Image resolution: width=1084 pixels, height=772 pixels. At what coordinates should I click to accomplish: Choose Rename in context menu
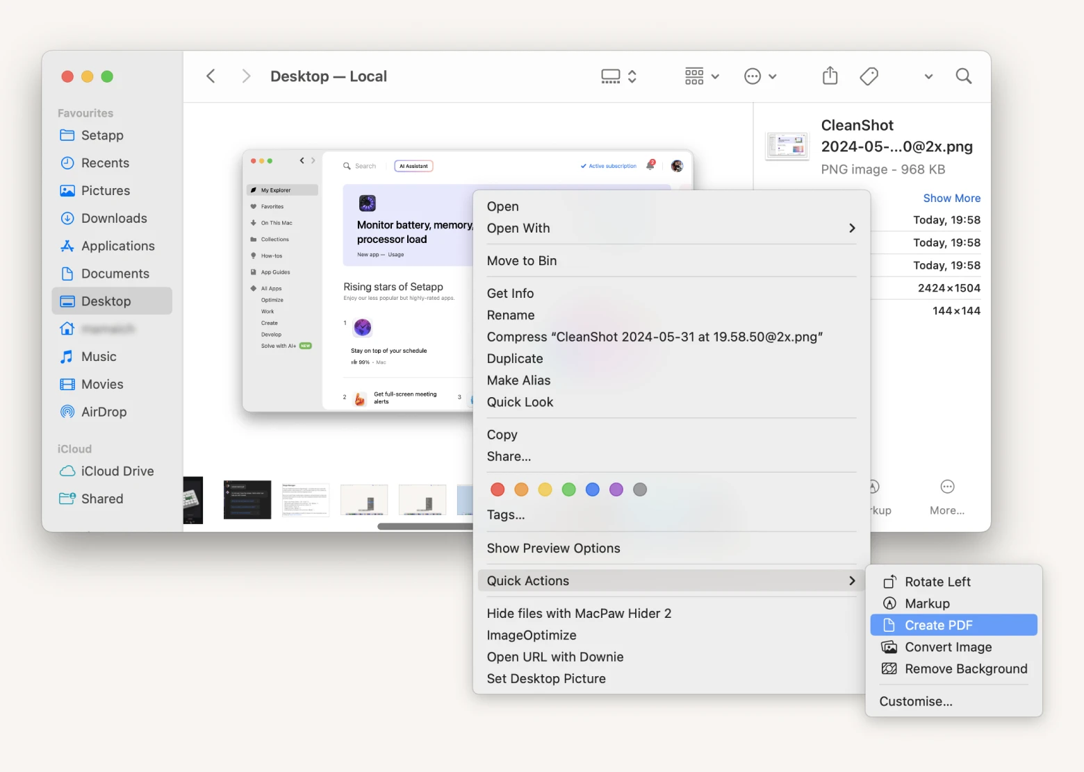pos(671,315)
